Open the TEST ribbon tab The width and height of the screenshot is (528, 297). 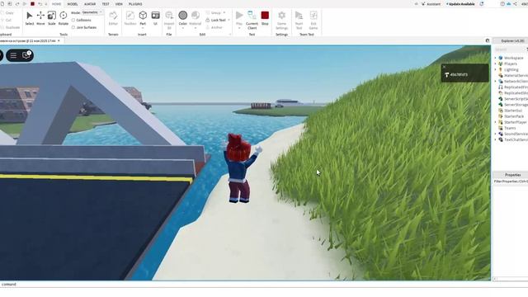coord(106,4)
